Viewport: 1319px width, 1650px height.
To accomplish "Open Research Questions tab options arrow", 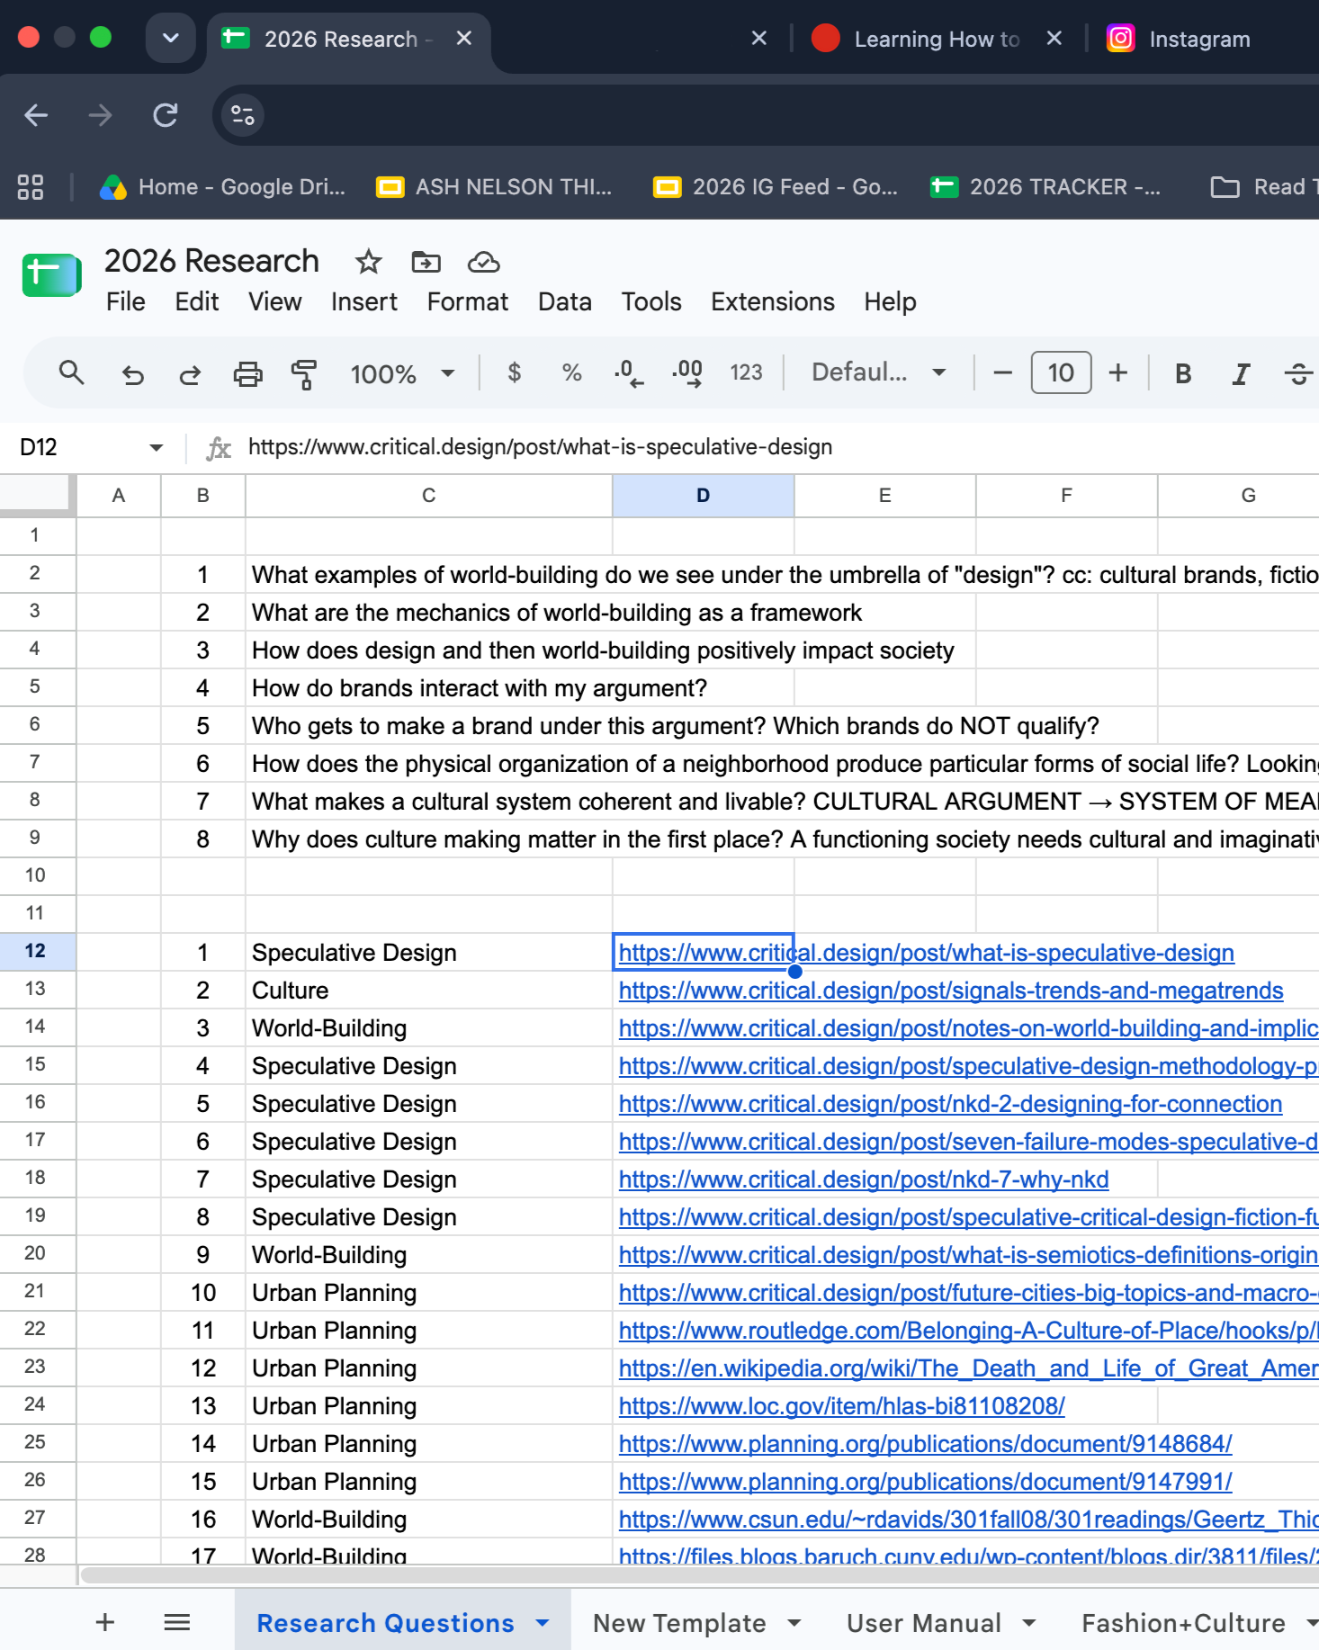I will coord(543,1622).
